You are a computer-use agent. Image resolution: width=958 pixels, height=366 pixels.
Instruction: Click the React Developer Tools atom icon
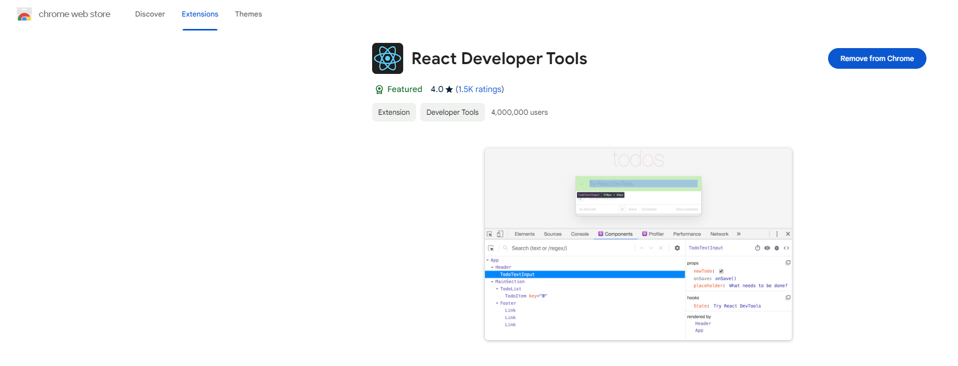[388, 58]
